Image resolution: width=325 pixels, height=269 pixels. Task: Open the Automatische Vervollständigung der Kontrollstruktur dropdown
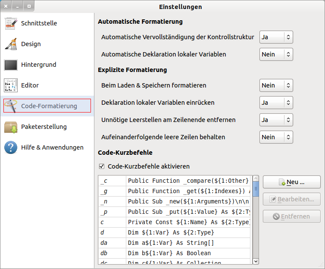point(276,37)
